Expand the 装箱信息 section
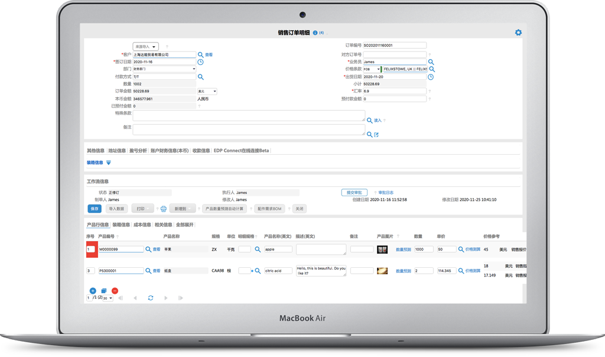605x357 pixels. tap(108, 163)
